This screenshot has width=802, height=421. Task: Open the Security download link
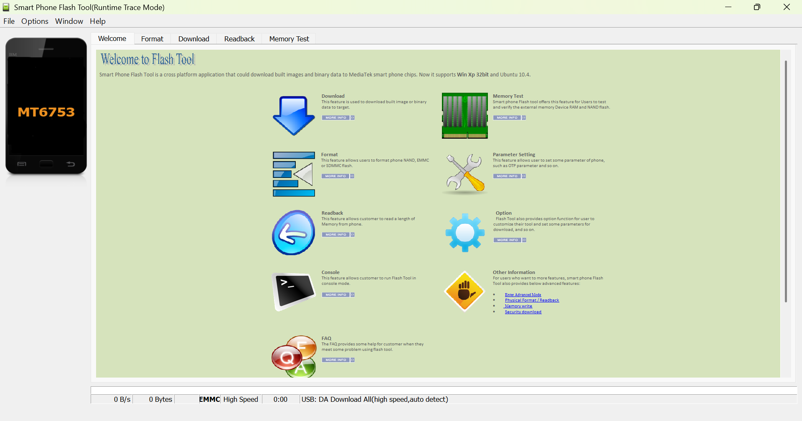click(x=523, y=312)
